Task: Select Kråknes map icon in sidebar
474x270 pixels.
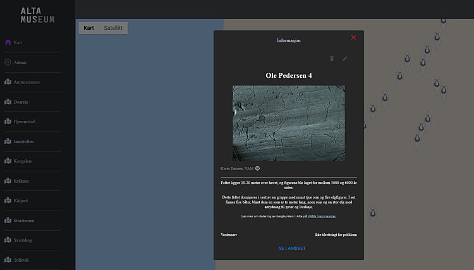Action: pos(8,181)
